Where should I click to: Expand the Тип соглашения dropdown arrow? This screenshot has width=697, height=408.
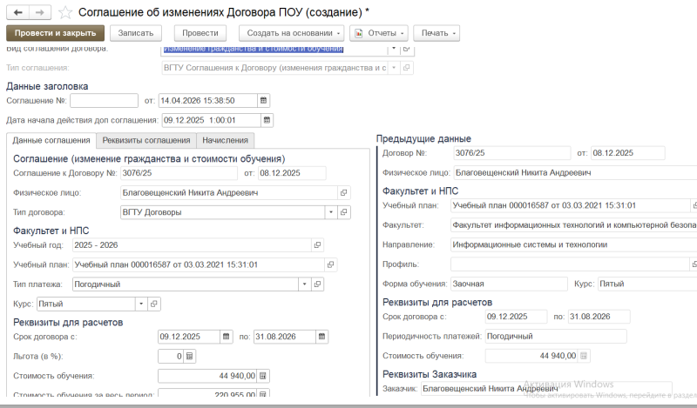[394, 68]
